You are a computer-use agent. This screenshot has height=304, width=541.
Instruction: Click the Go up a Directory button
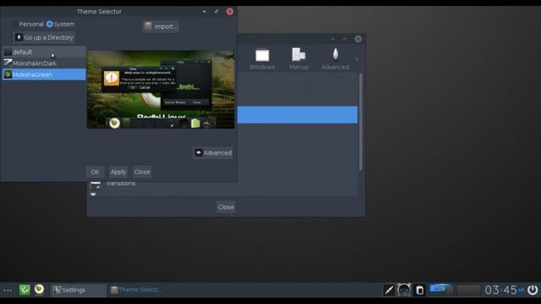coord(44,37)
